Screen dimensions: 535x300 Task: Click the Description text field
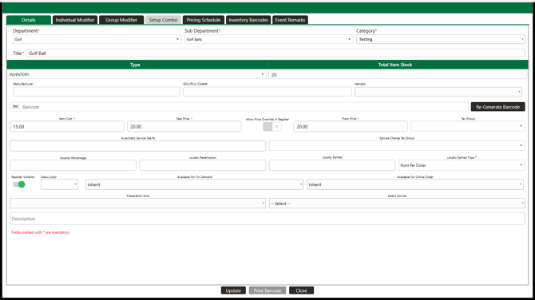267,219
